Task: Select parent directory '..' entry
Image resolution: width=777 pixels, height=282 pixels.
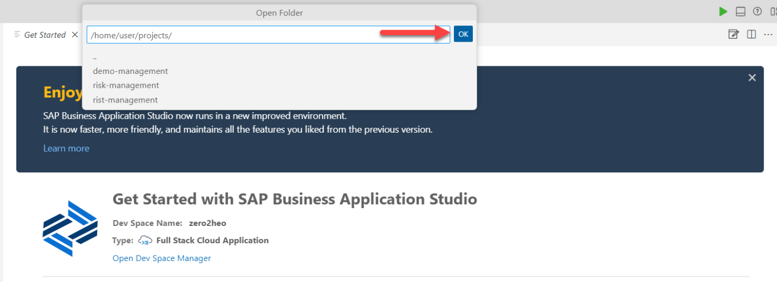Action: coord(279,57)
